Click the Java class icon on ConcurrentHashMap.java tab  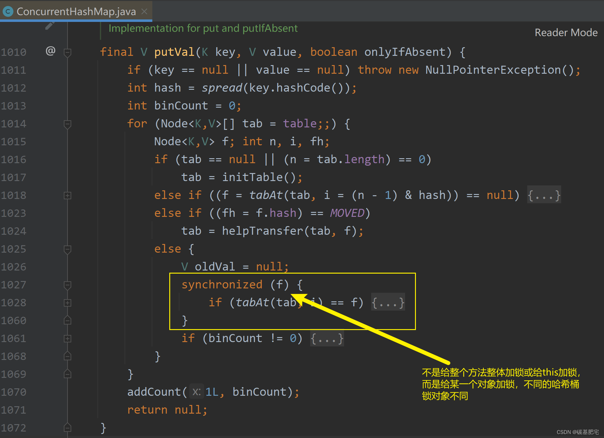point(8,12)
